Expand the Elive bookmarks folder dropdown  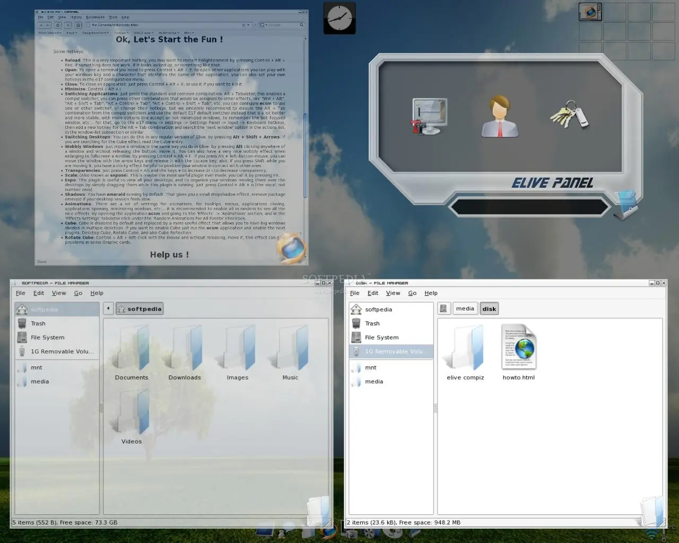point(72,33)
